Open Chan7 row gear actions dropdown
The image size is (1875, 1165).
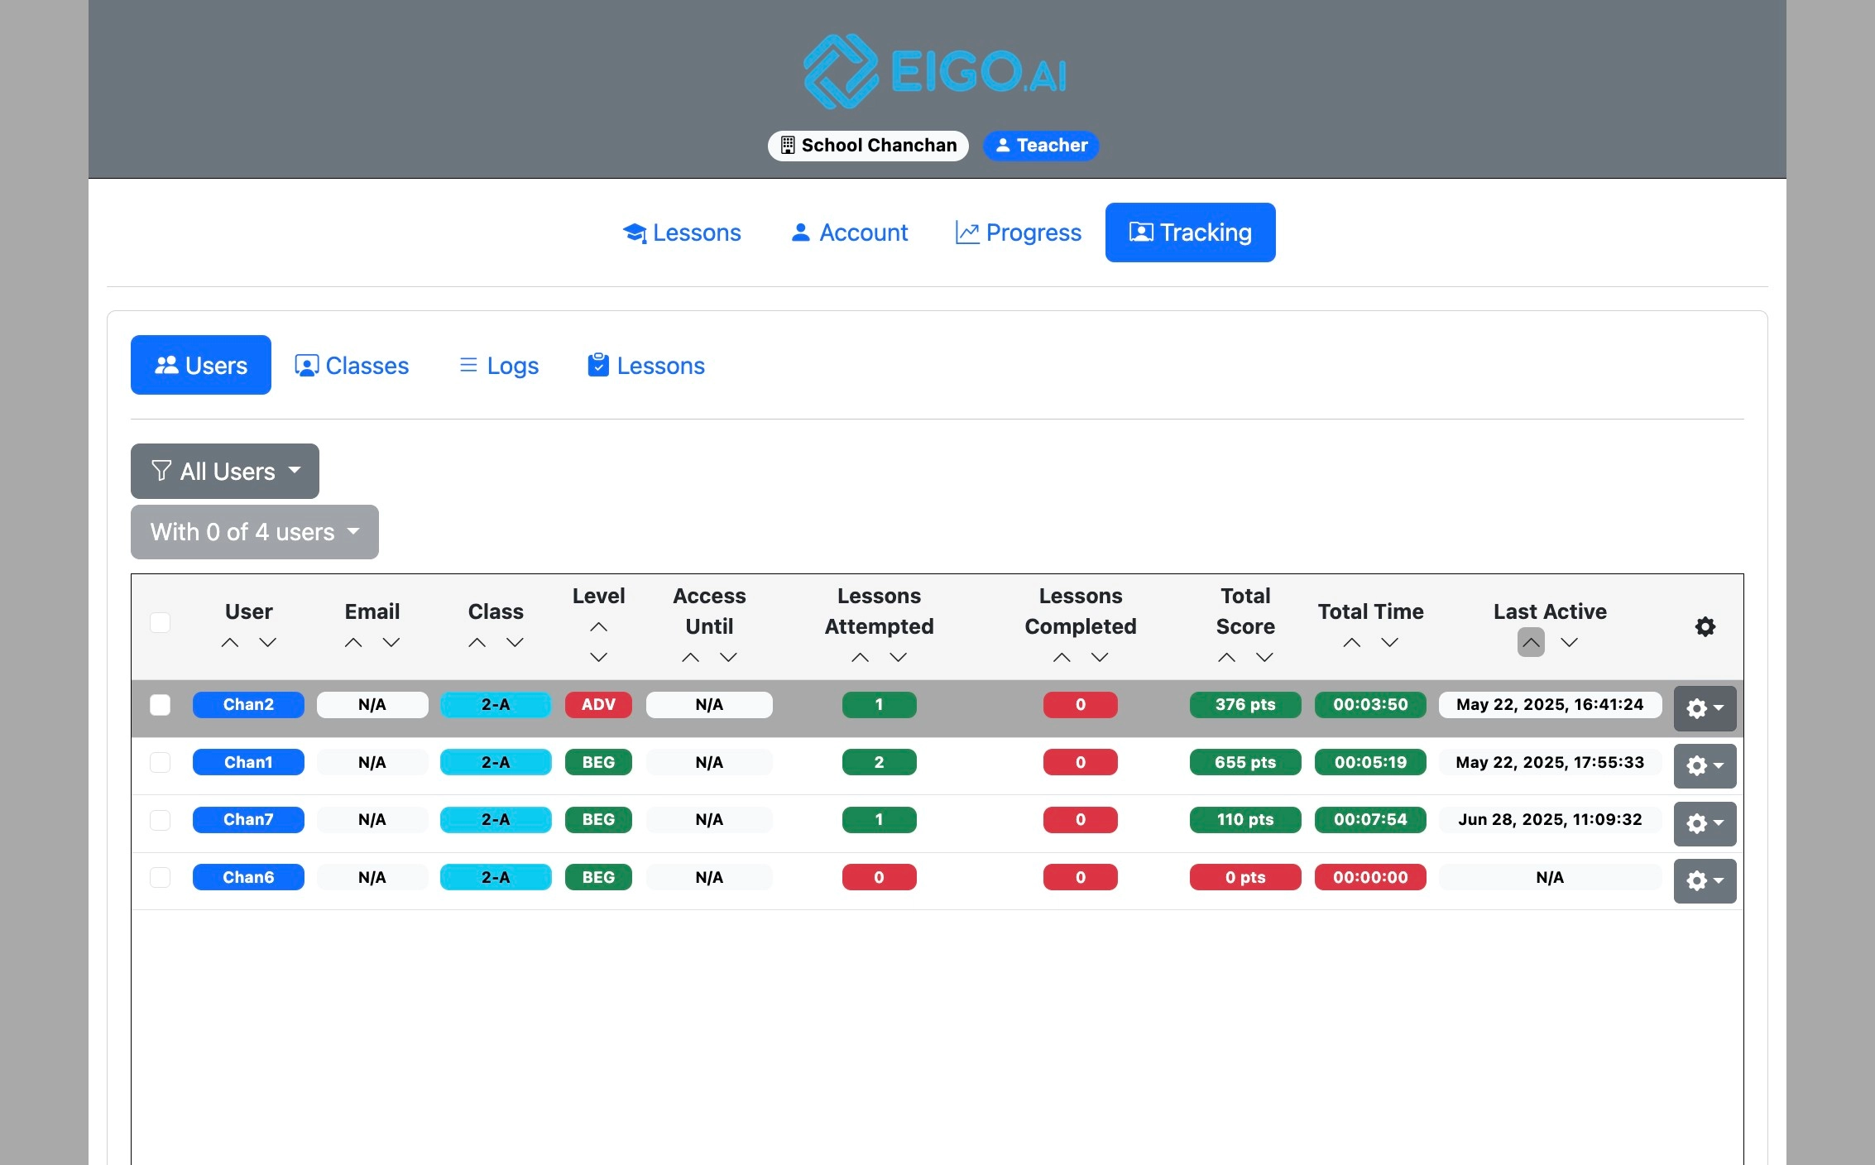(x=1705, y=823)
